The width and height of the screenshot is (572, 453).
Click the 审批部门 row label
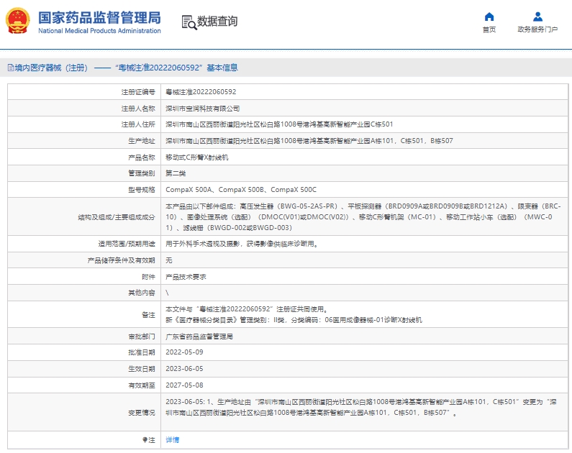click(142, 337)
